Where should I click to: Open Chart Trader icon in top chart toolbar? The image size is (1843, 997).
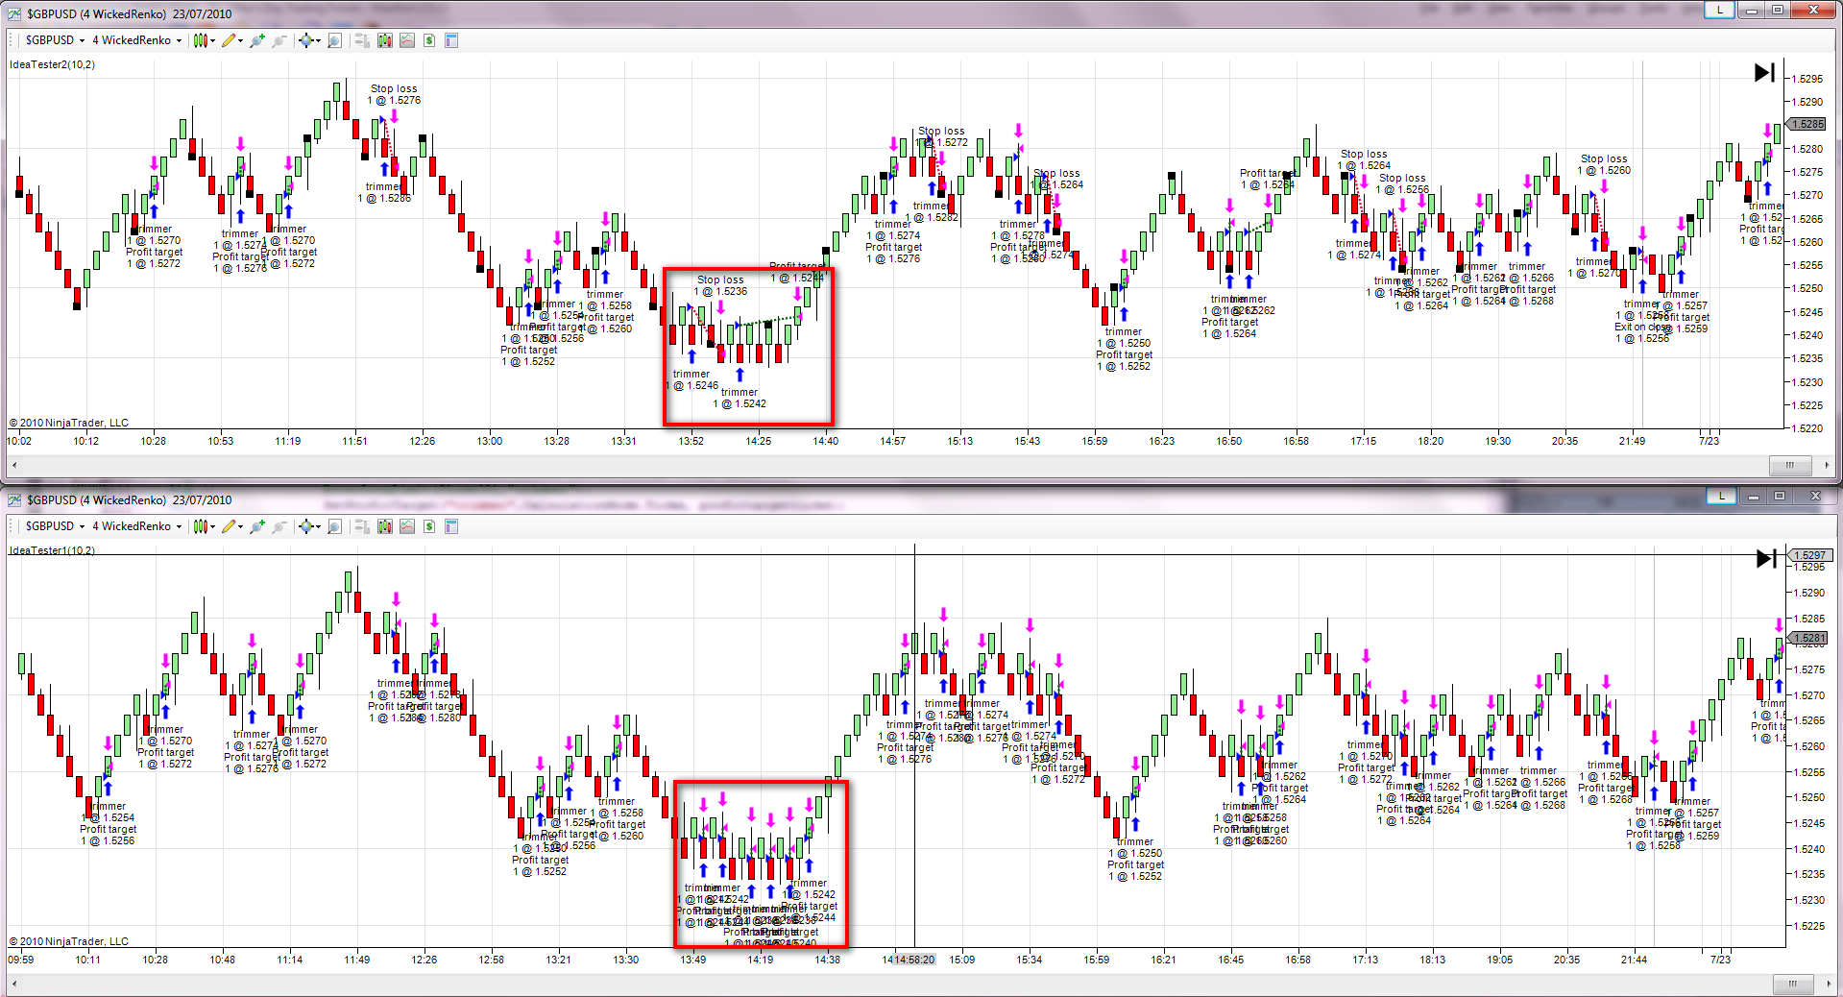pyautogui.click(x=362, y=40)
